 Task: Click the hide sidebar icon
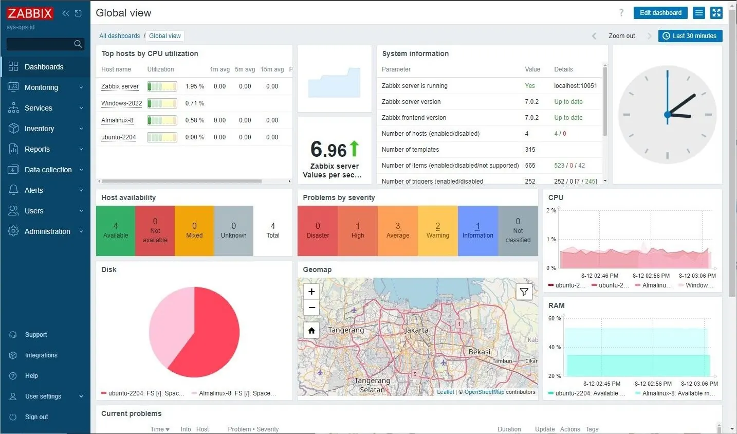pos(78,13)
